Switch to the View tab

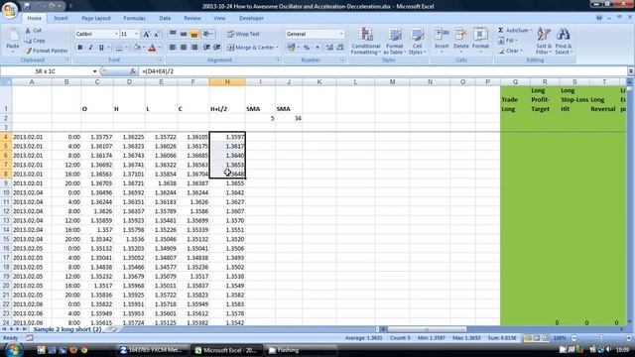(x=219, y=18)
